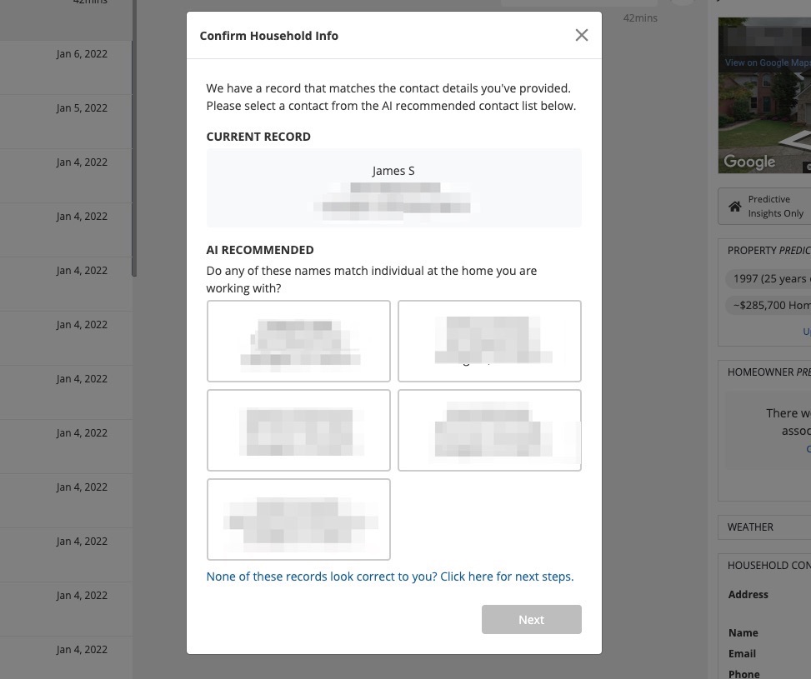811x679 pixels.
Task: Click the Google logo on the street view
Action: (x=748, y=162)
